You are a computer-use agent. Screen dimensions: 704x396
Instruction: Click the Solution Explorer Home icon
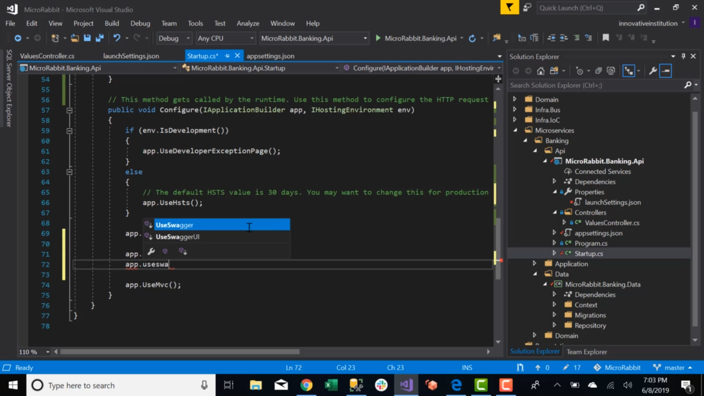coord(540,71)
